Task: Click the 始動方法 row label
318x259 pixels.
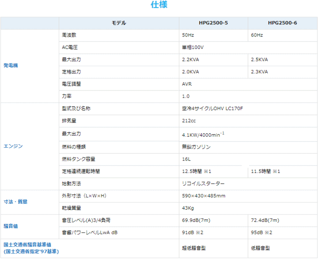Action: coord(72,184)
